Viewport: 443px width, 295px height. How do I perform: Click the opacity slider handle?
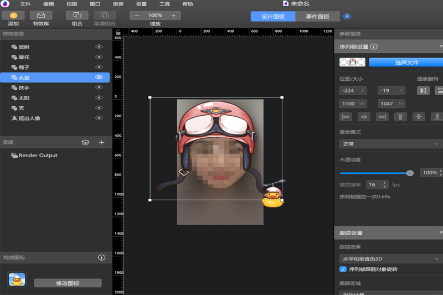(410, 173)
